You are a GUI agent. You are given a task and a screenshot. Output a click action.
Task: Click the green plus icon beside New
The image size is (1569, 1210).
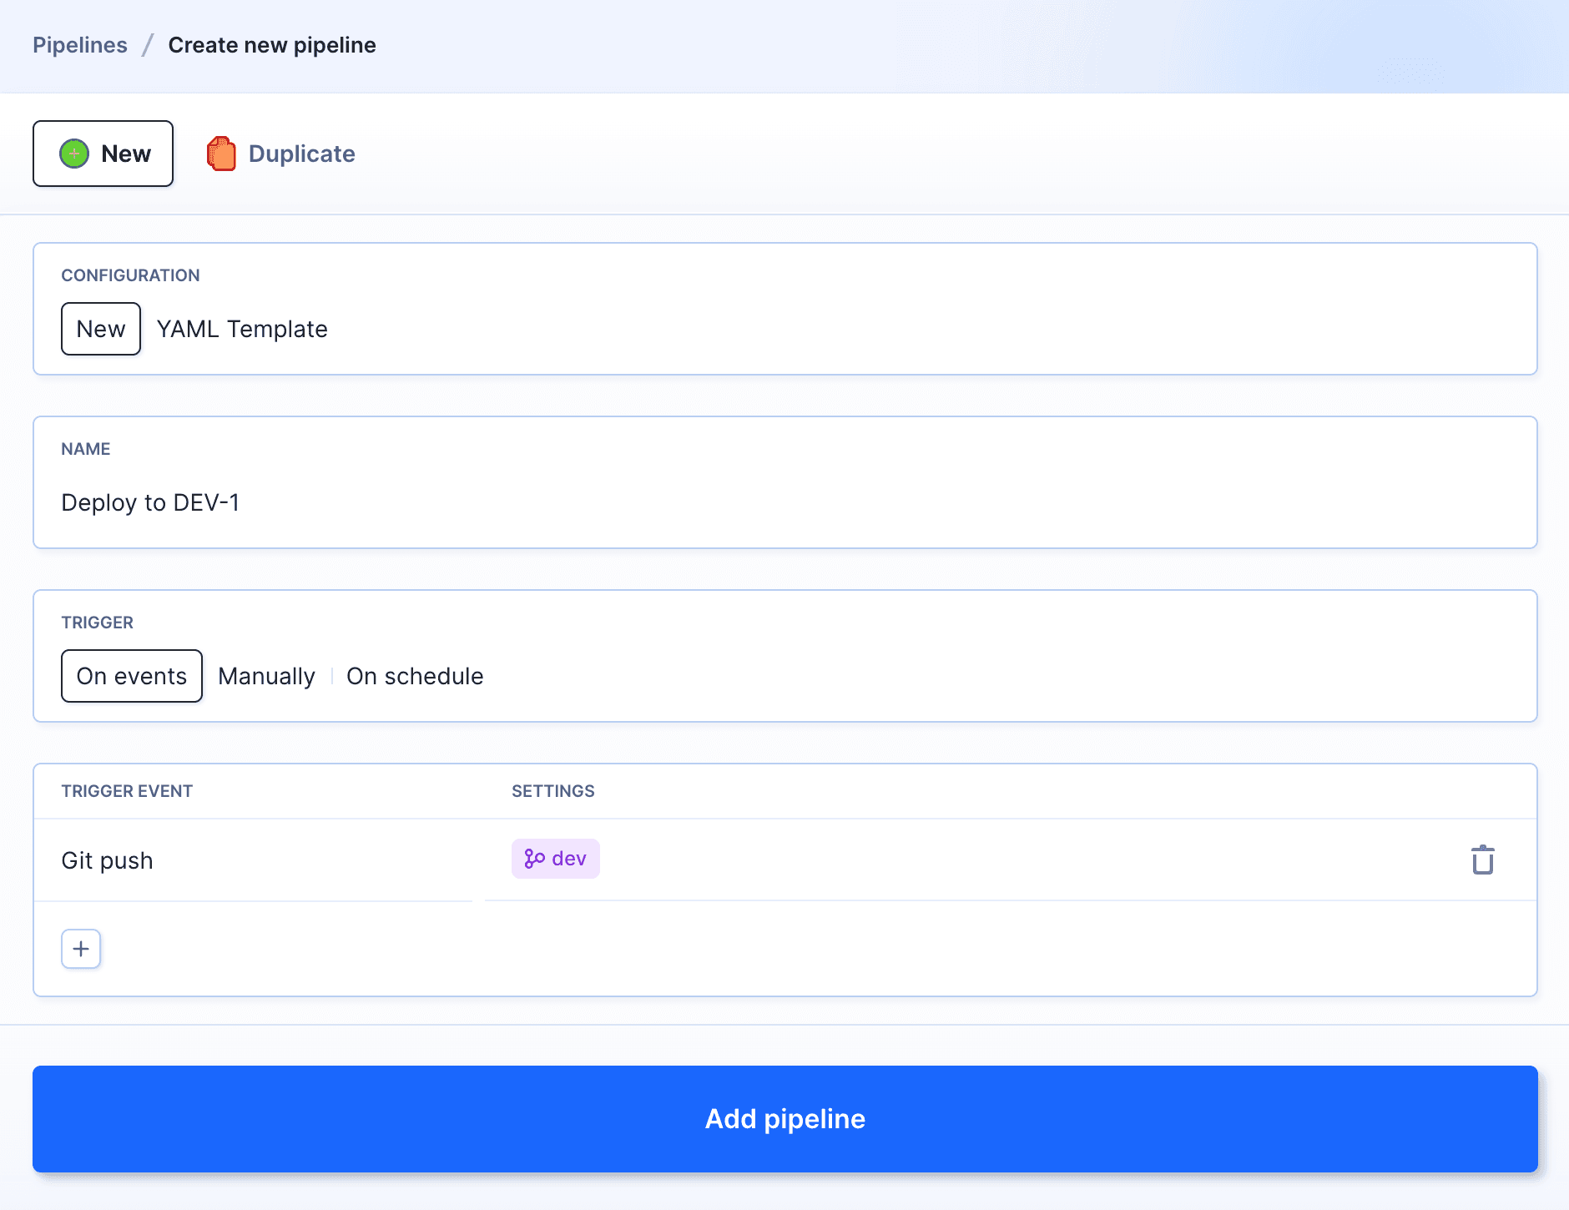click(x=74, y=154)
